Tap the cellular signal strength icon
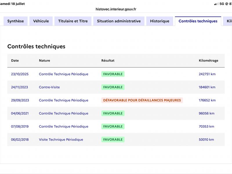The width and height of the screenshot is (232, 174). 216,4
